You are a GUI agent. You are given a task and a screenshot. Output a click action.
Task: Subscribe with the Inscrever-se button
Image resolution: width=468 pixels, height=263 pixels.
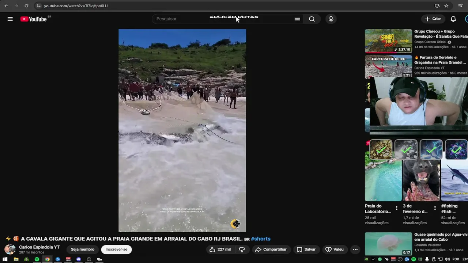(116, 249)
